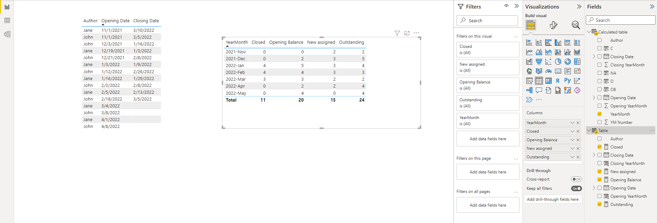Uncheck the Opening Balance measure checkbox
The image size is (657, 223).
tap(600, 180)
